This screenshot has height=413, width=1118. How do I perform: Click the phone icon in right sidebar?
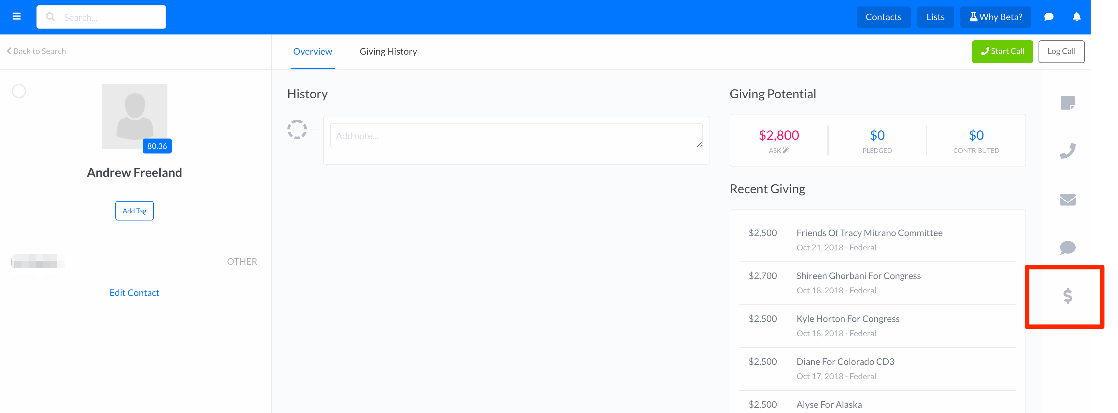pos(1067,151)
